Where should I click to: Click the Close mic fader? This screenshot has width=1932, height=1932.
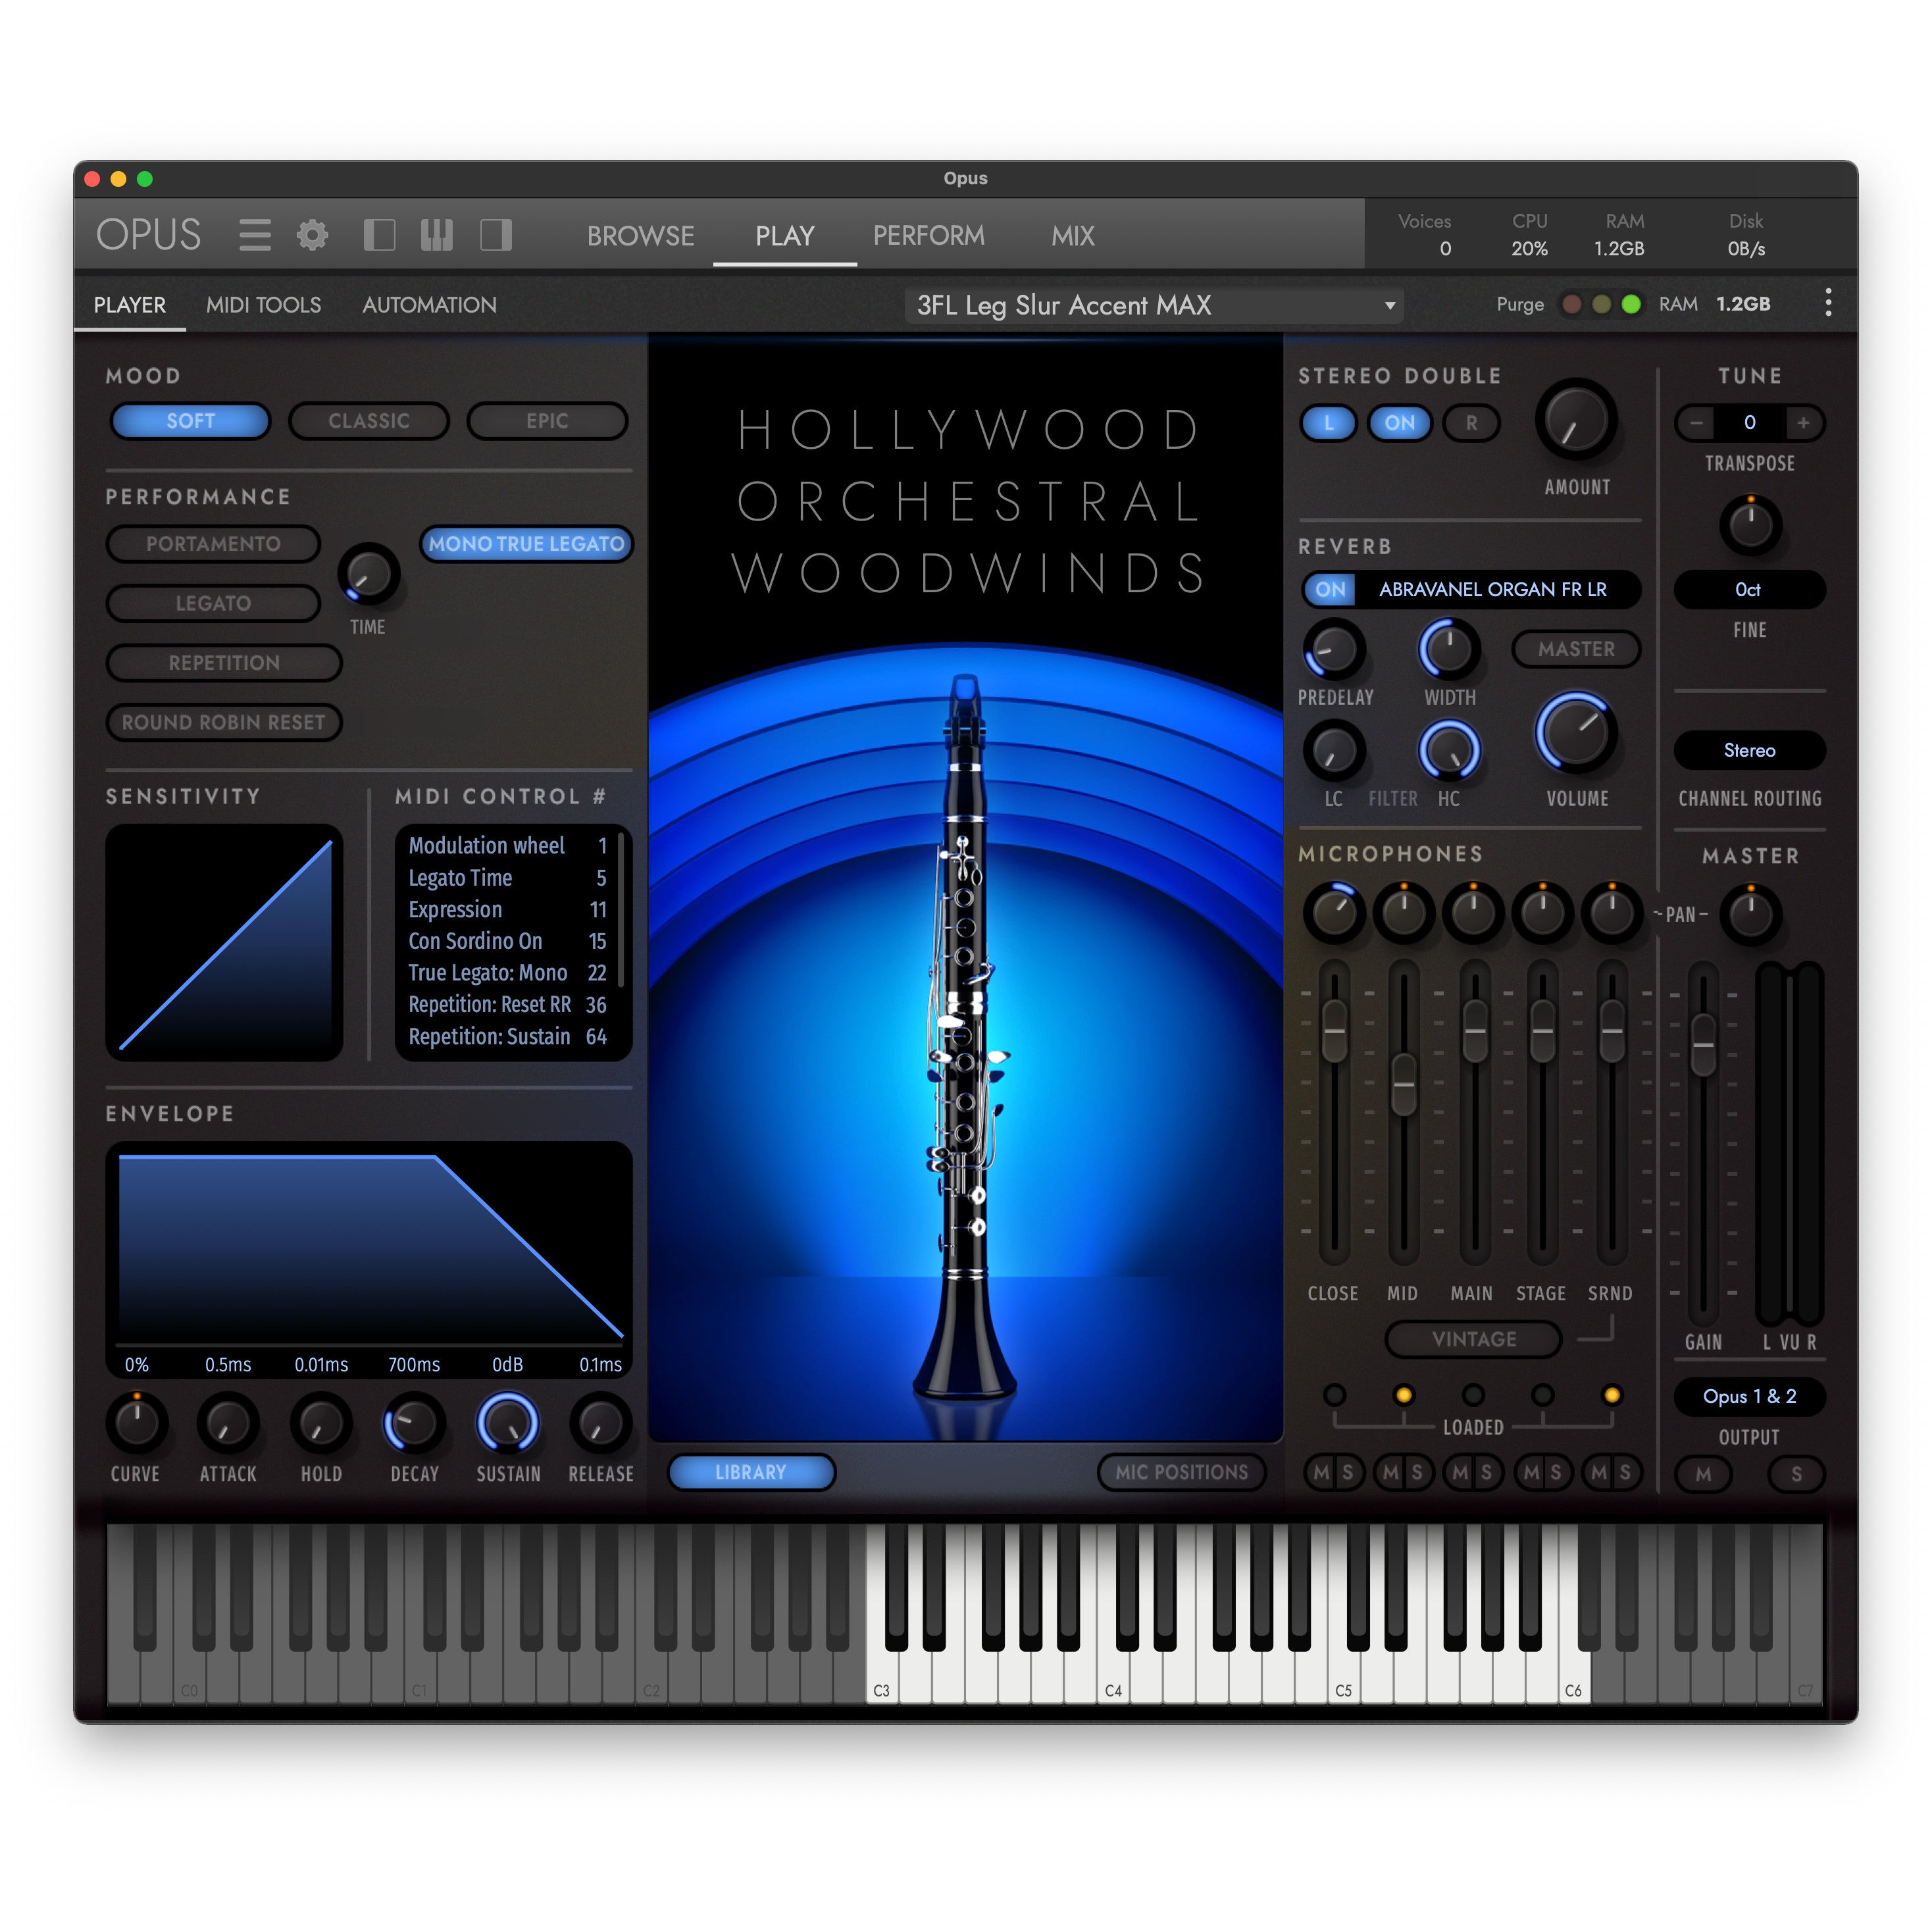click(x=1334, y=1032)
